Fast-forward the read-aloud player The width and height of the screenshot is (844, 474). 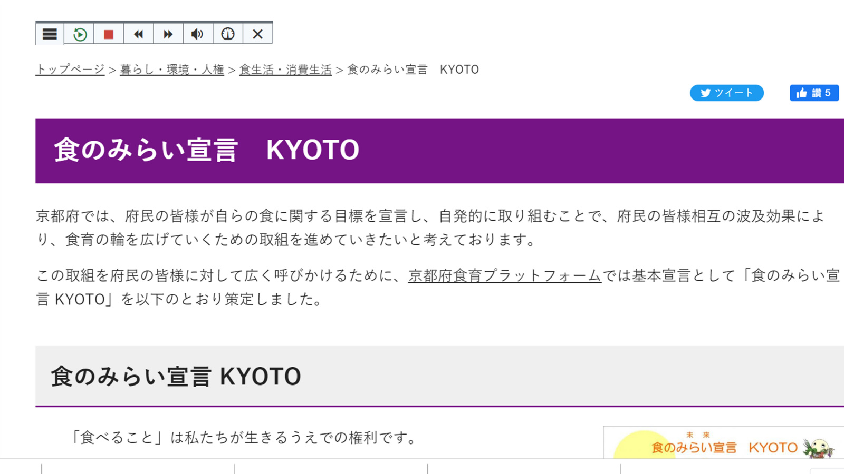pyautogui.click(x=168, y=34)
